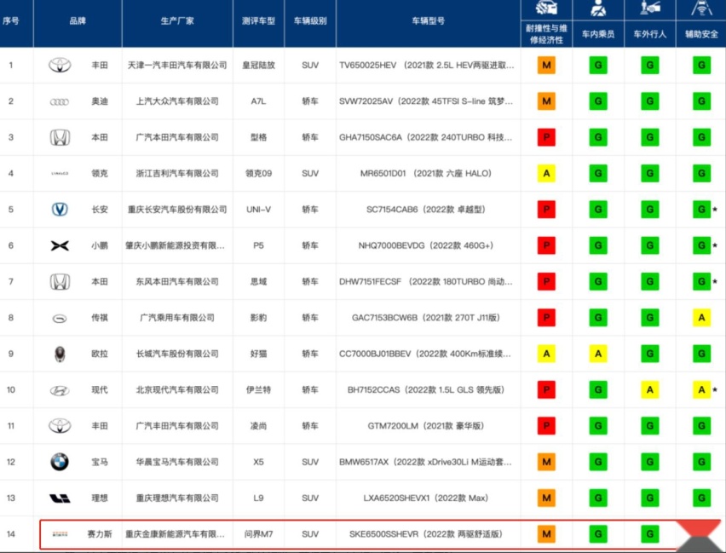
Task: Click the brand name 赛力斯
Action: (x=100, y=534)
